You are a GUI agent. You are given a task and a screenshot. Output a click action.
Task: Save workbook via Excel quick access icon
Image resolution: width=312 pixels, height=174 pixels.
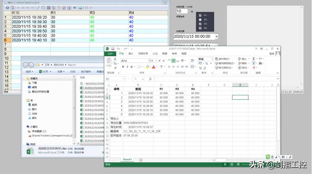(113, 49)
